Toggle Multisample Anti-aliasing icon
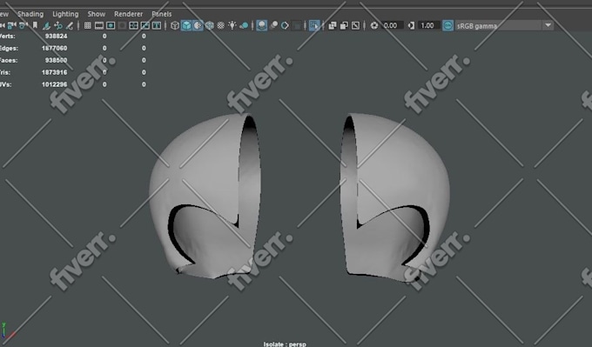 click(285, 25)
